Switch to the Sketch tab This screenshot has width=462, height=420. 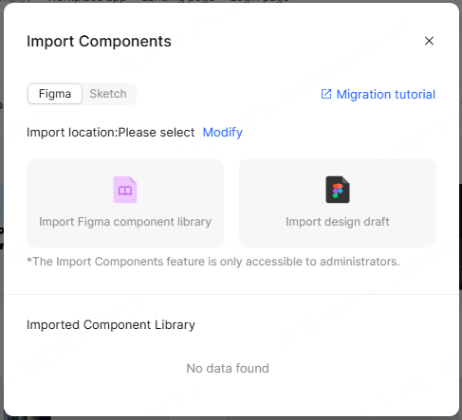[x=108, y=94]
